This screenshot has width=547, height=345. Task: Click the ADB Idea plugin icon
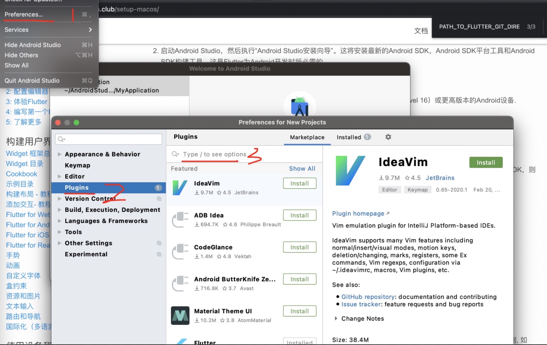pos(180,219)
